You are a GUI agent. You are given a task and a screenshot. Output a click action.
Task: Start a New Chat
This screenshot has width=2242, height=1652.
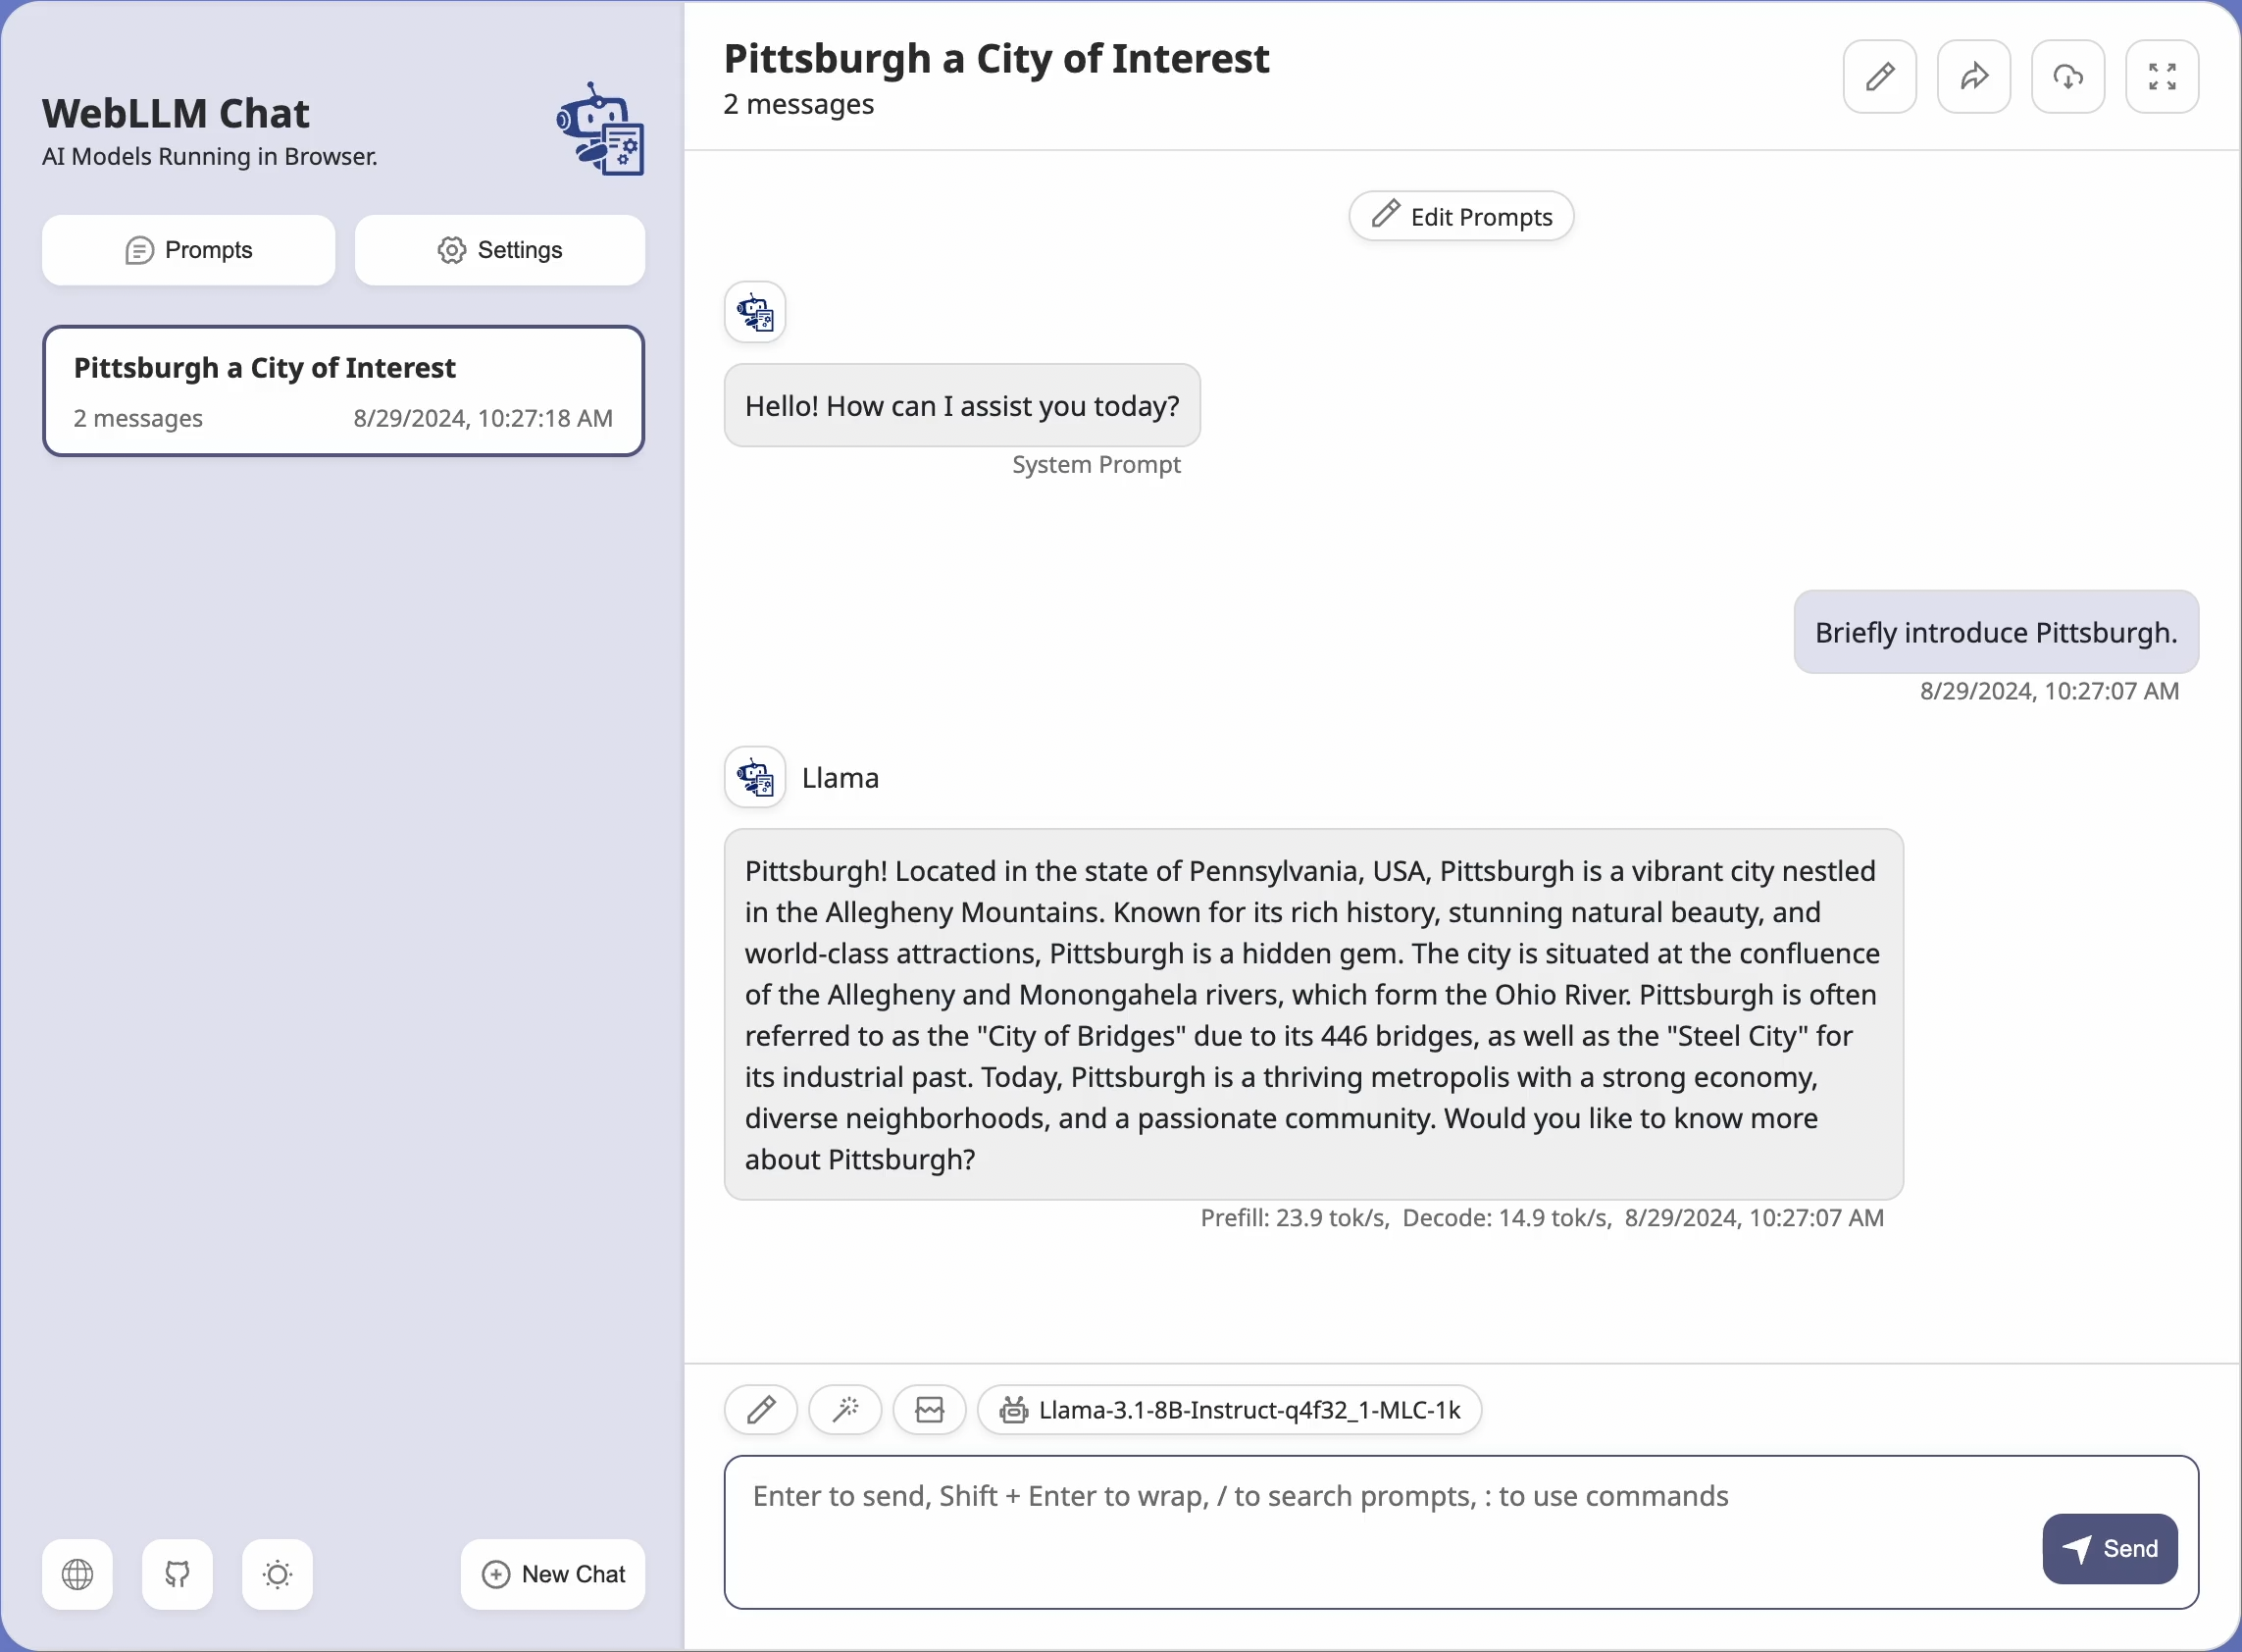click(x=553, y=1574)
